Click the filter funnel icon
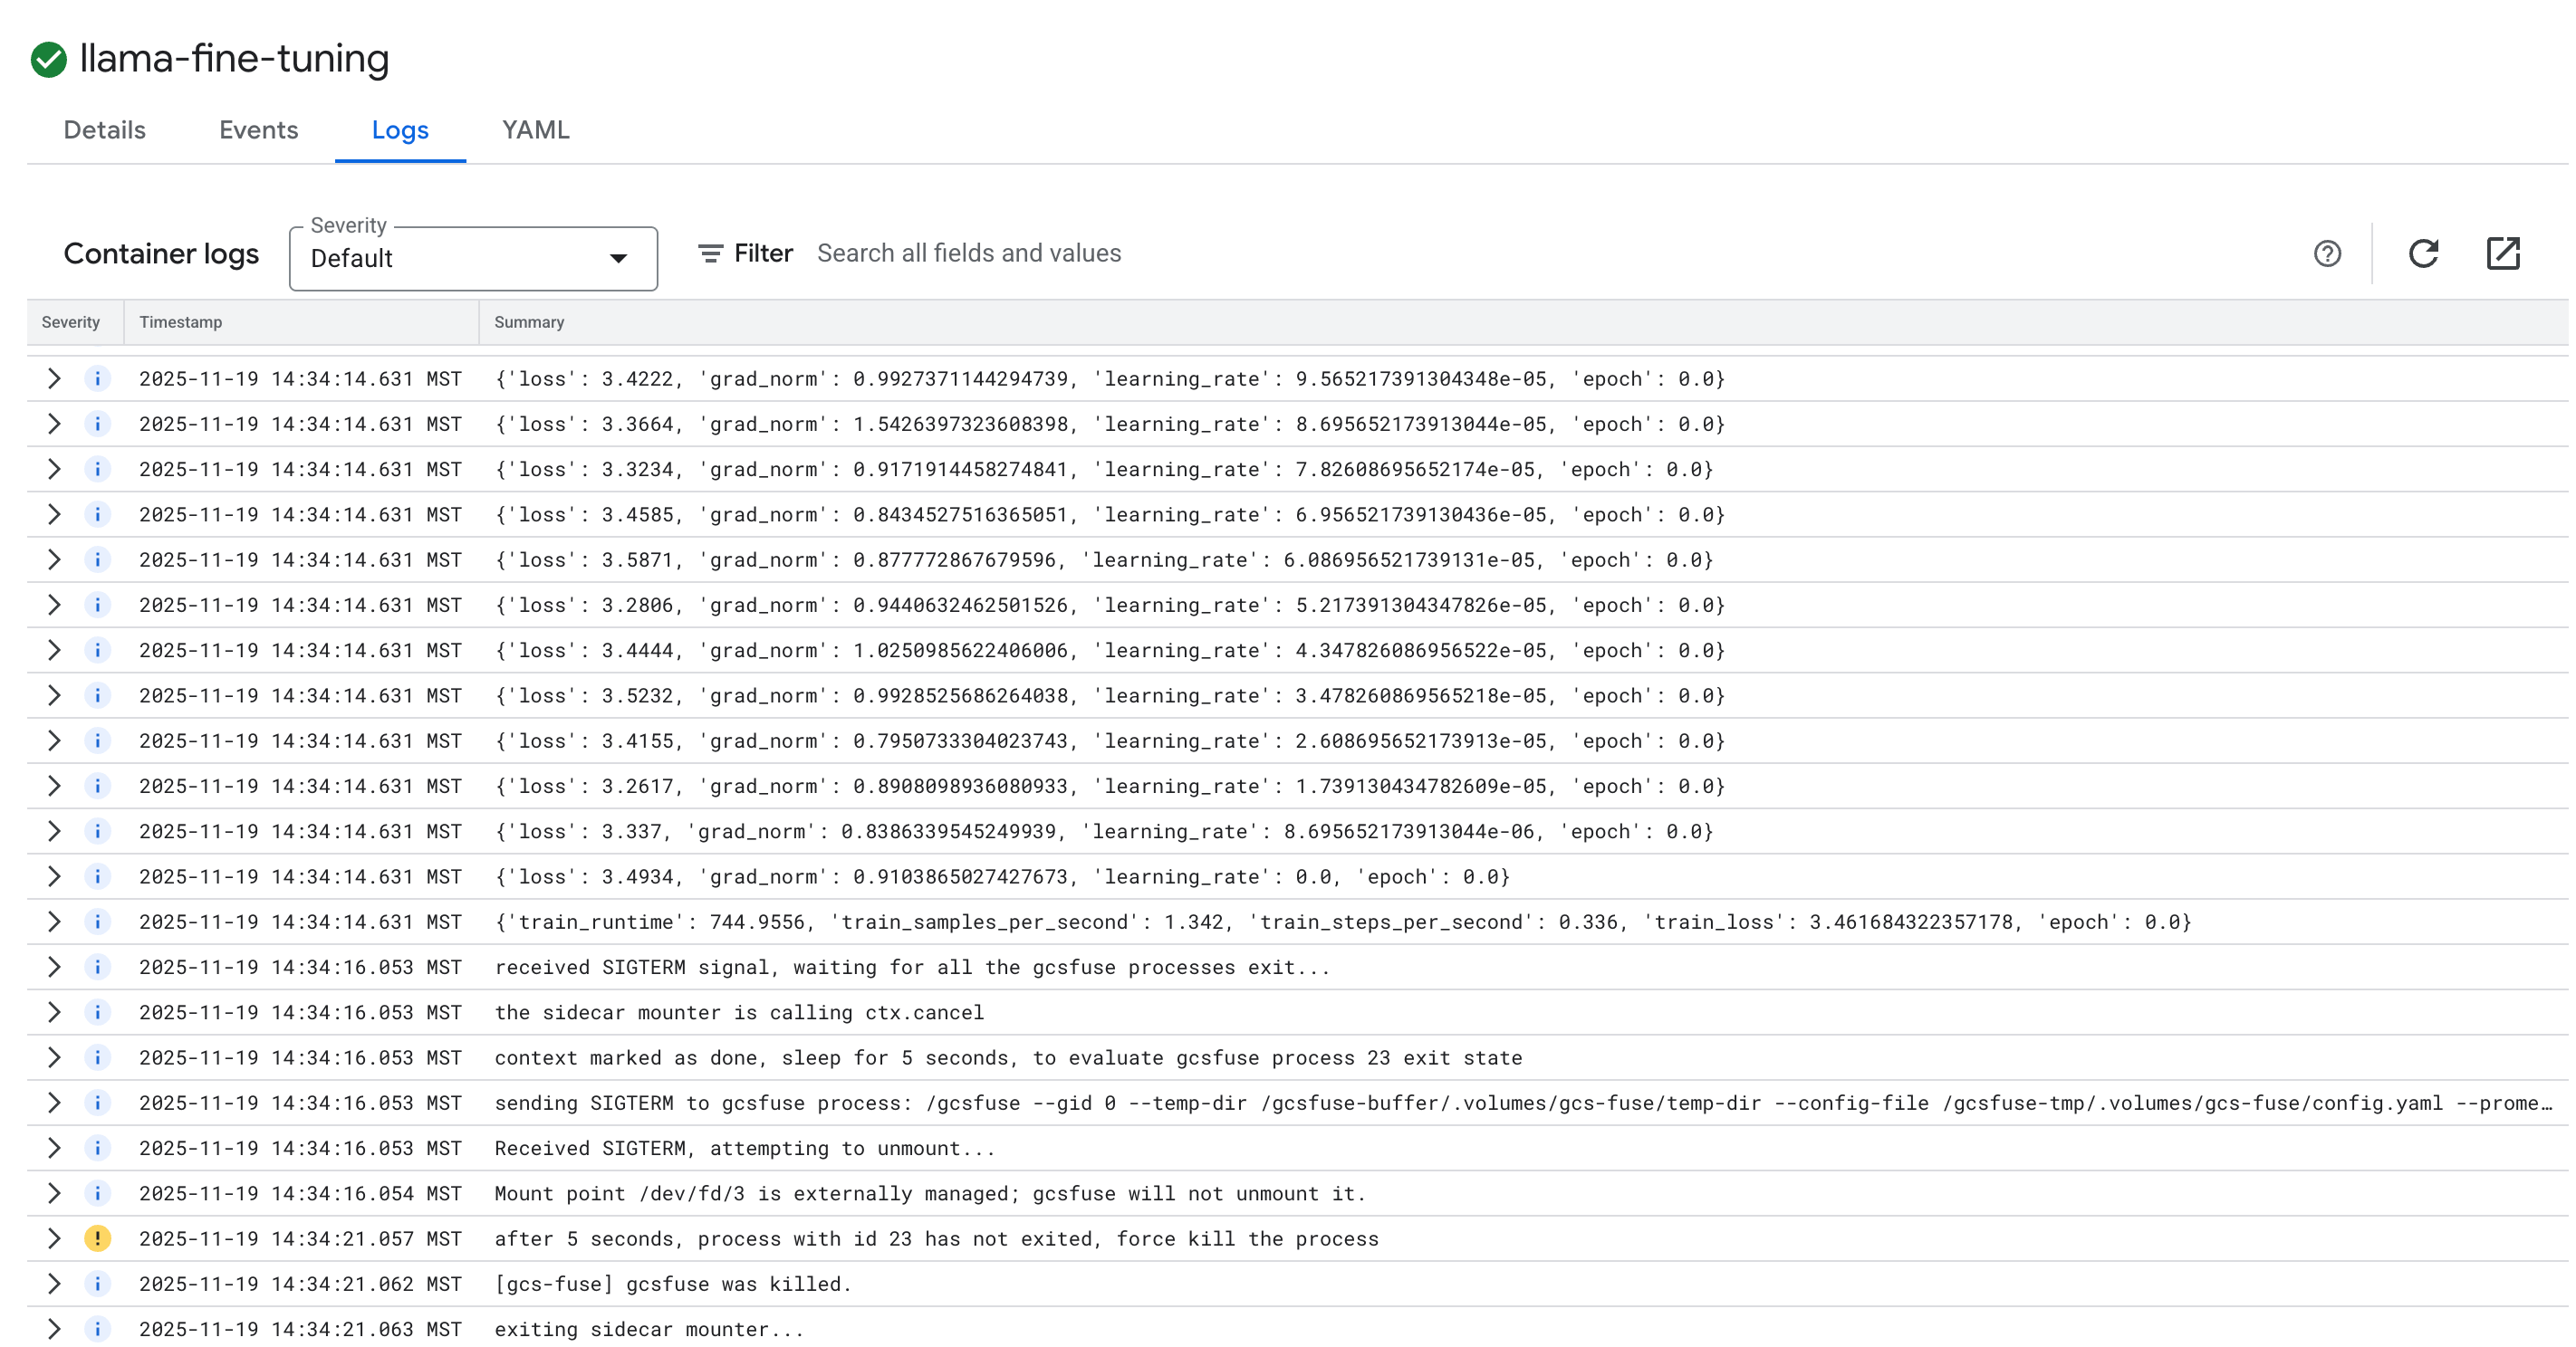This screenshot has width=2576, height=1347. tap(710, 253)
